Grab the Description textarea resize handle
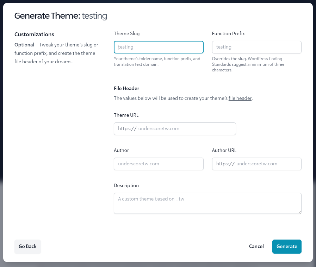The width and height of the screenshot is (316, 267). [x=300, y=212]
